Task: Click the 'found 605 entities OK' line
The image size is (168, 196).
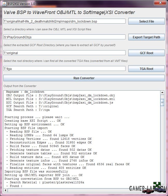Action: click(46, 168)
